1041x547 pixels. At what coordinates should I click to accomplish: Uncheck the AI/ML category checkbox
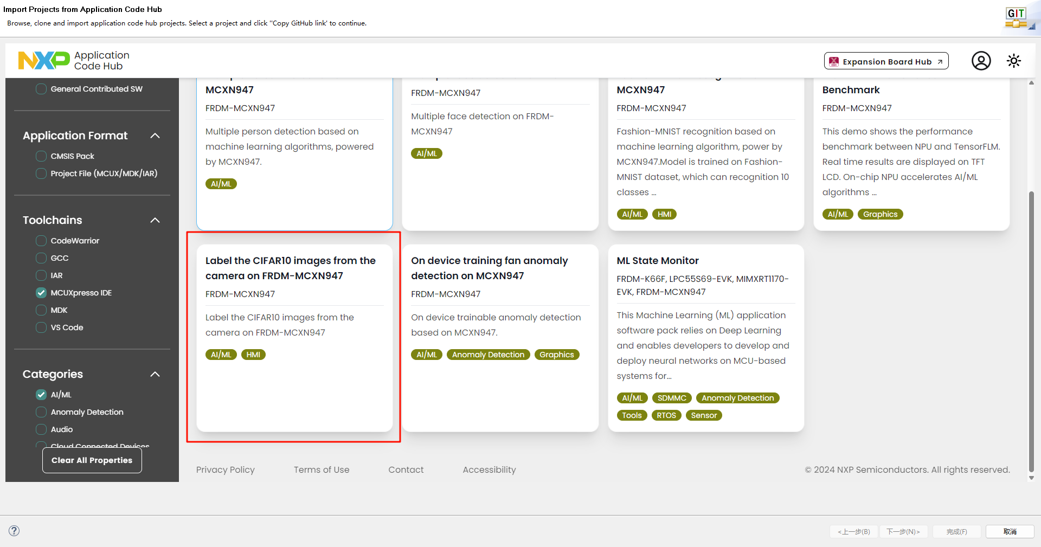pyautogui.click(x=41, y=395)
